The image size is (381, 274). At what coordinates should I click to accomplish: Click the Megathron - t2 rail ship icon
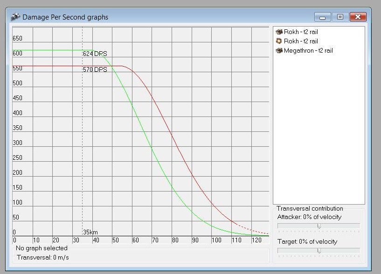pyautogui.click(x=279, y=50)
